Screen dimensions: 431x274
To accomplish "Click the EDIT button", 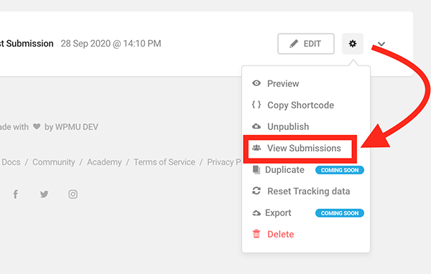I will click(306, 44).
